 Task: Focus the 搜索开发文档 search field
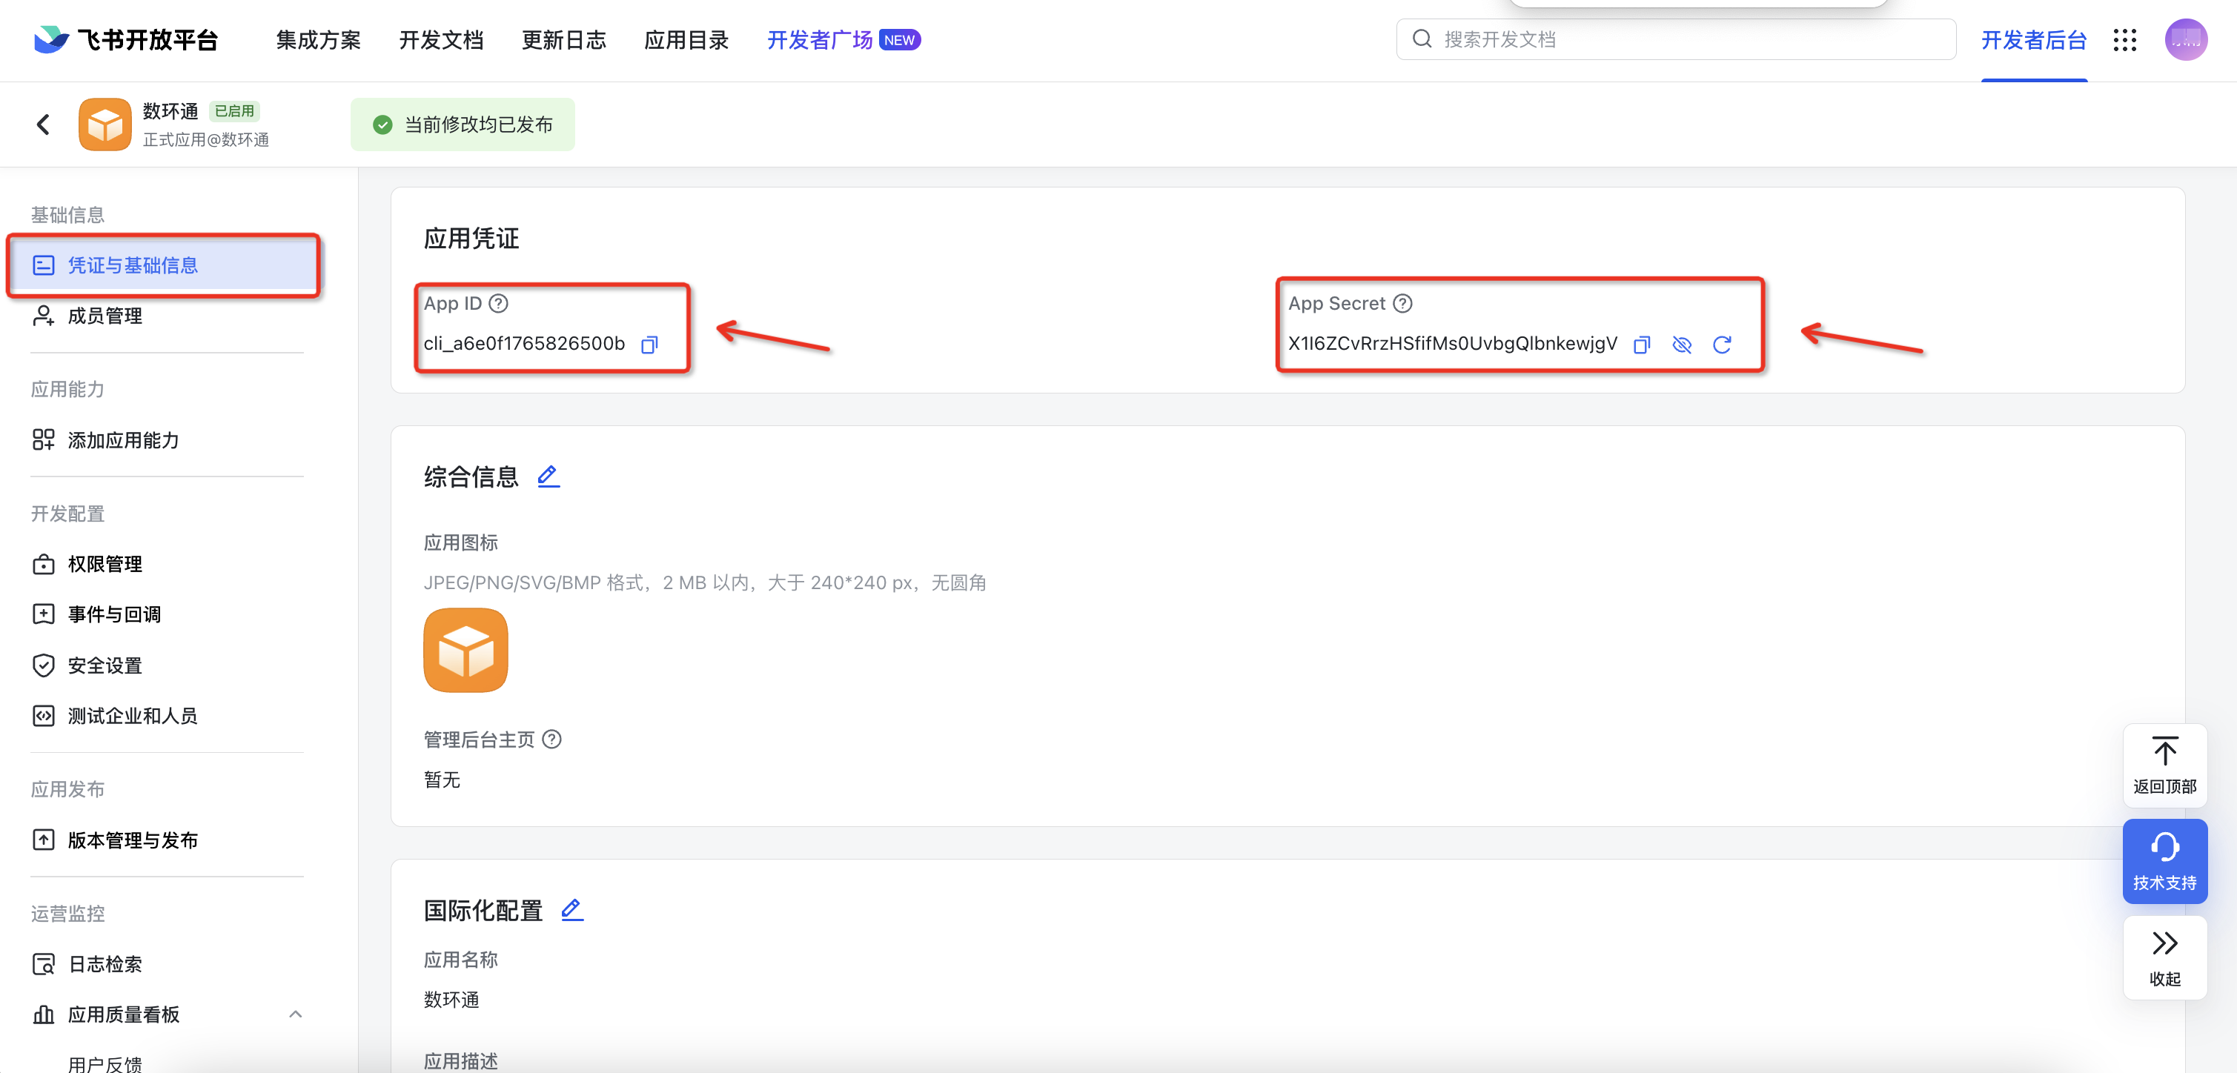(1675, 39)
